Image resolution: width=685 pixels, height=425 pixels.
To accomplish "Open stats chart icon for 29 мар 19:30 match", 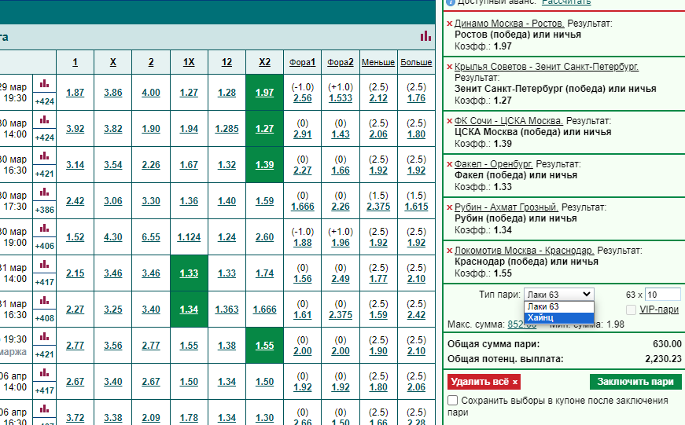I will pos(45,83).
